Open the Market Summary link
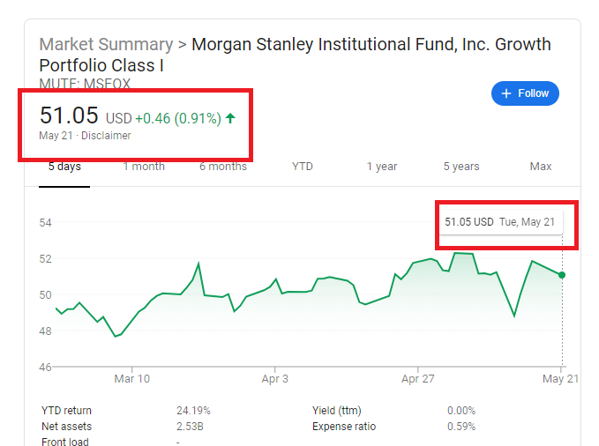Screen dimensions: 599x446 (106, 44)
